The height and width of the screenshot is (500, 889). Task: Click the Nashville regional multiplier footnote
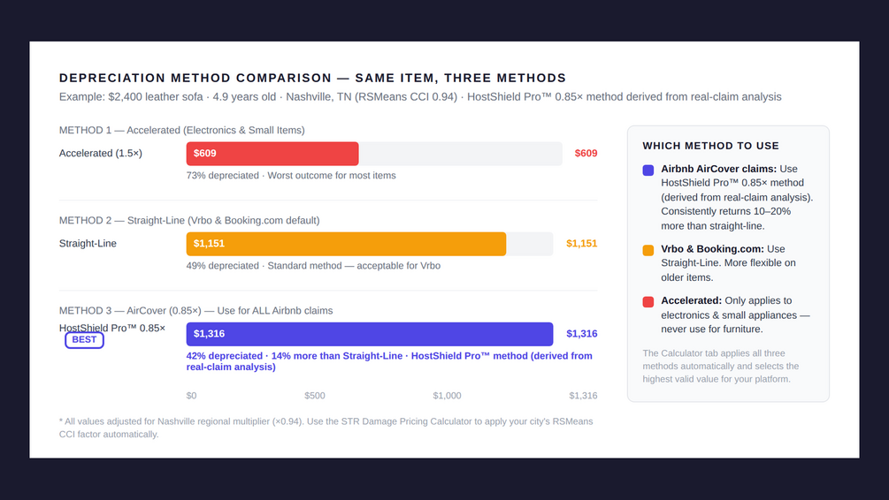coord(326,428)
